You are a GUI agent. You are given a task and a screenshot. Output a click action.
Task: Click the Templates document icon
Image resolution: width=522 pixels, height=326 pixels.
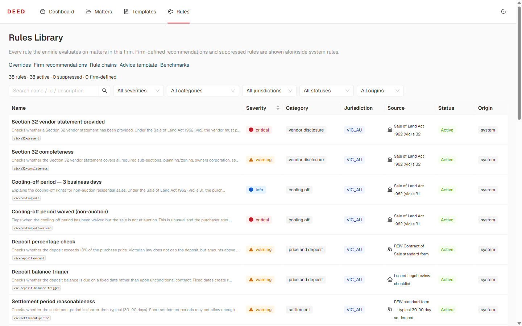tap(126, 12)
